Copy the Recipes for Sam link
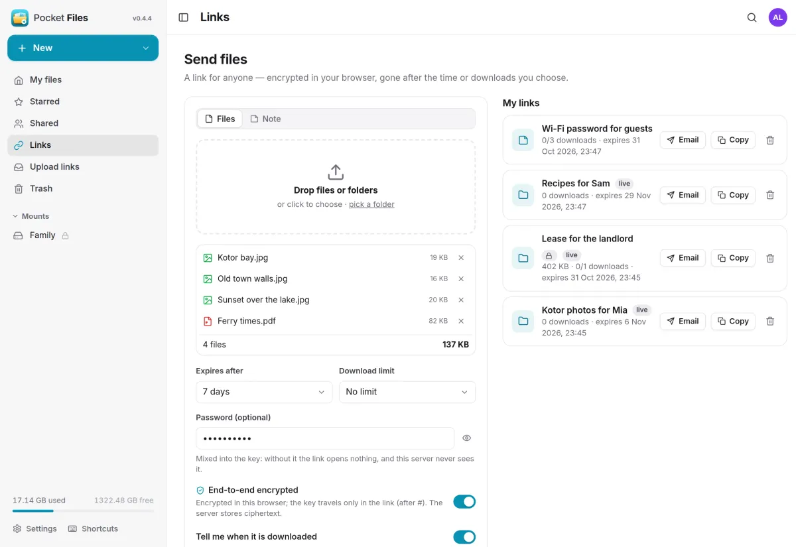This screenshot has width=796, height=547. click(x=733, y=195)
